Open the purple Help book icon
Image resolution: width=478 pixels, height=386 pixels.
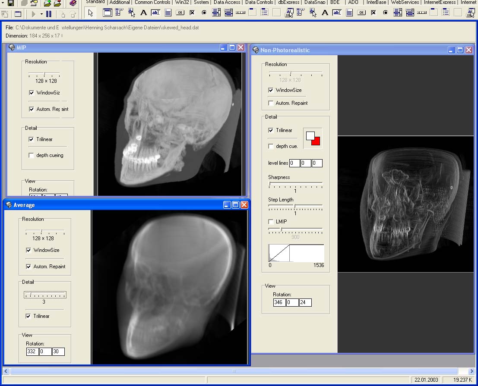[73, 3]
